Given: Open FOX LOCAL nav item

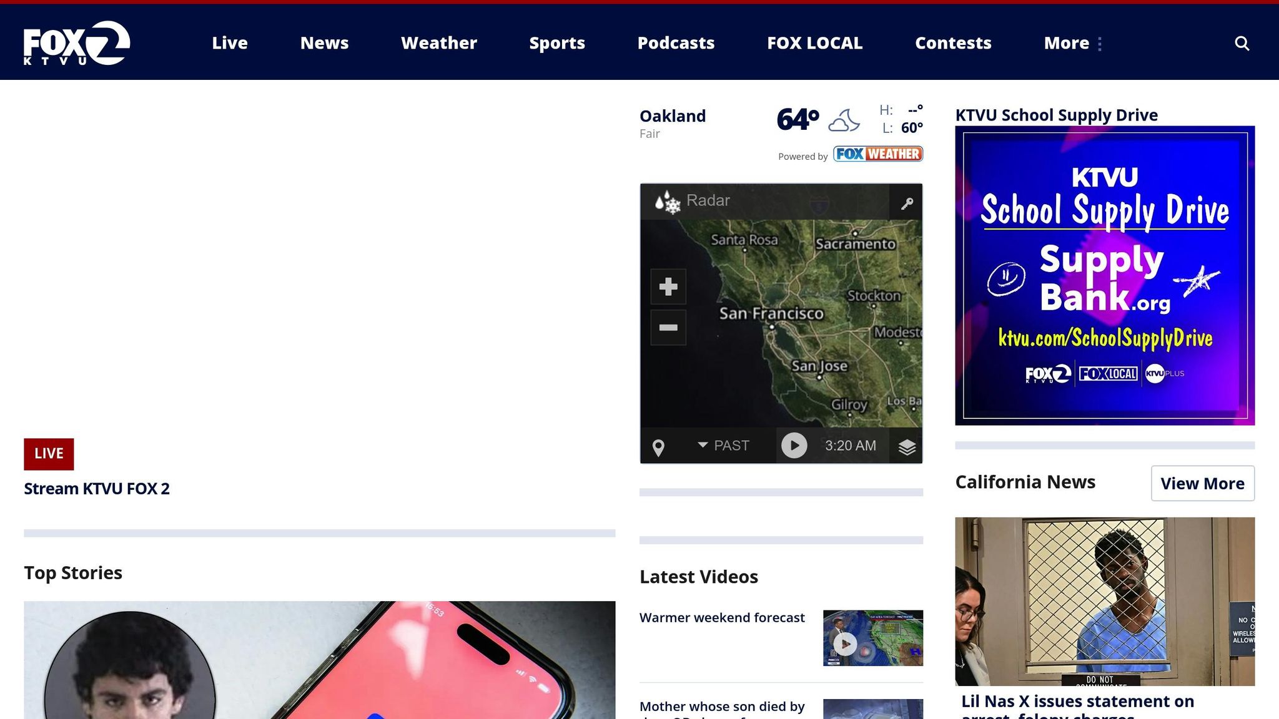Looking at the screenshot, I should tap(815, 43).
